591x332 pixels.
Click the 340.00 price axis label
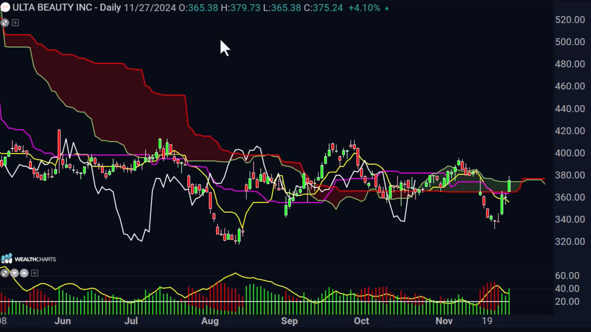tap(570, 219)
